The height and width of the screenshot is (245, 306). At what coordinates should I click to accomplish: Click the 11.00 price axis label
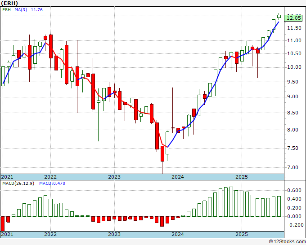[x=294, y=41]
